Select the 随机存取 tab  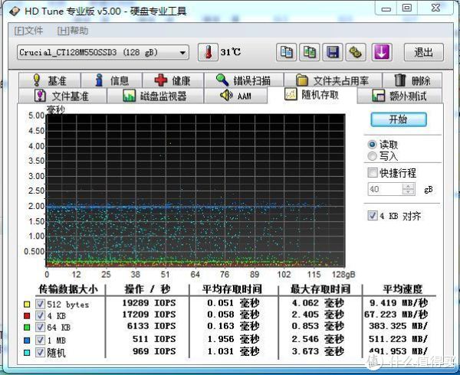pyautogui.click(x=312, y=95)
